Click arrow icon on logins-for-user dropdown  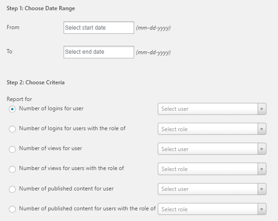pos(262,109)
